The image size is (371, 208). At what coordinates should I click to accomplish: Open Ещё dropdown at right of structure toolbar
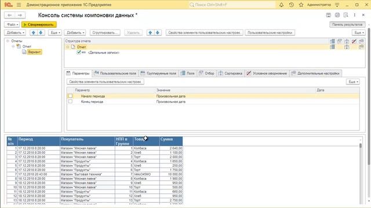(x=359, y=33)
